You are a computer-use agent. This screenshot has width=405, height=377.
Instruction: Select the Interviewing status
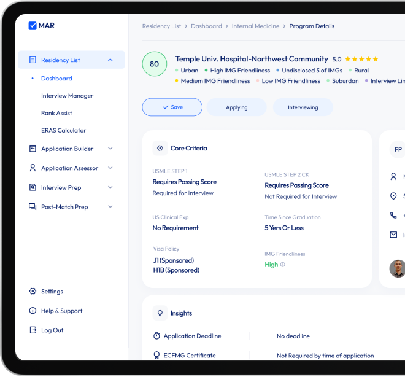pyautogui.click(x=303, y=107)
